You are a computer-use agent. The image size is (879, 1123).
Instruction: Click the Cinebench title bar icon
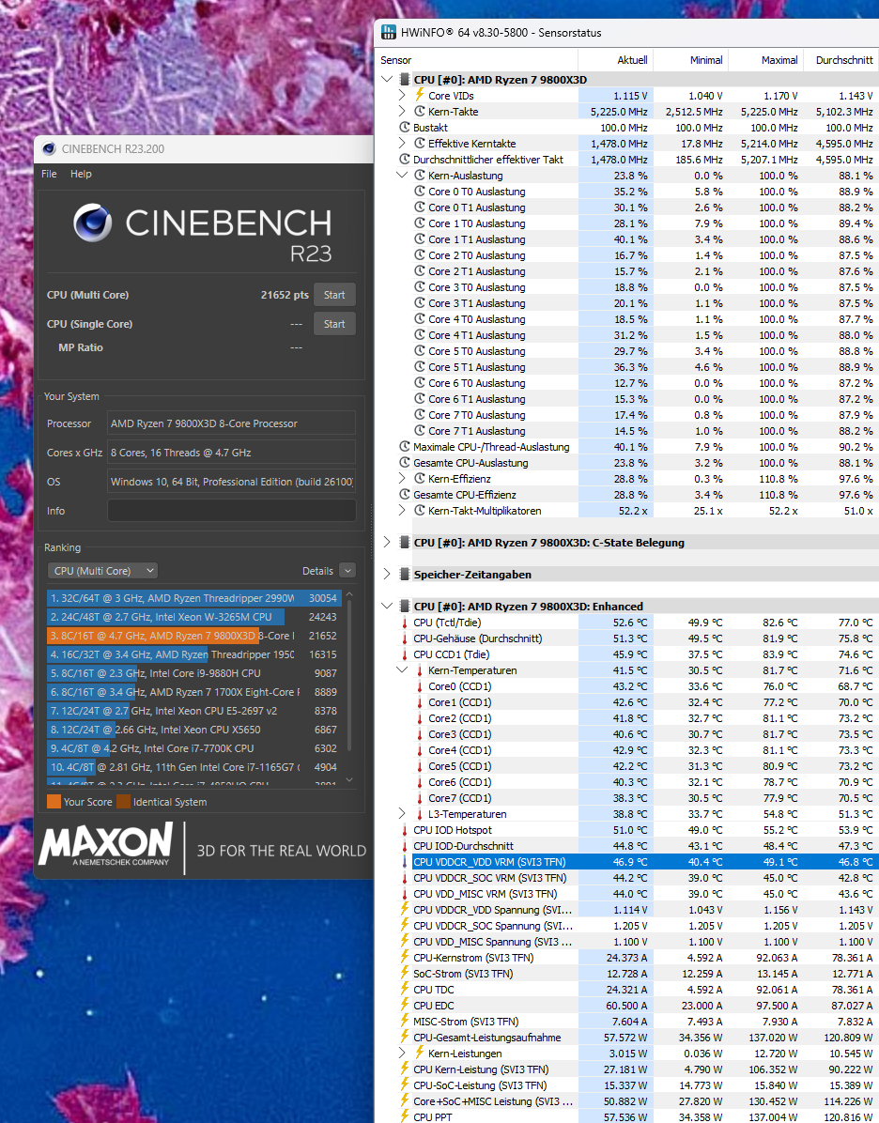(x=50, y=149)
